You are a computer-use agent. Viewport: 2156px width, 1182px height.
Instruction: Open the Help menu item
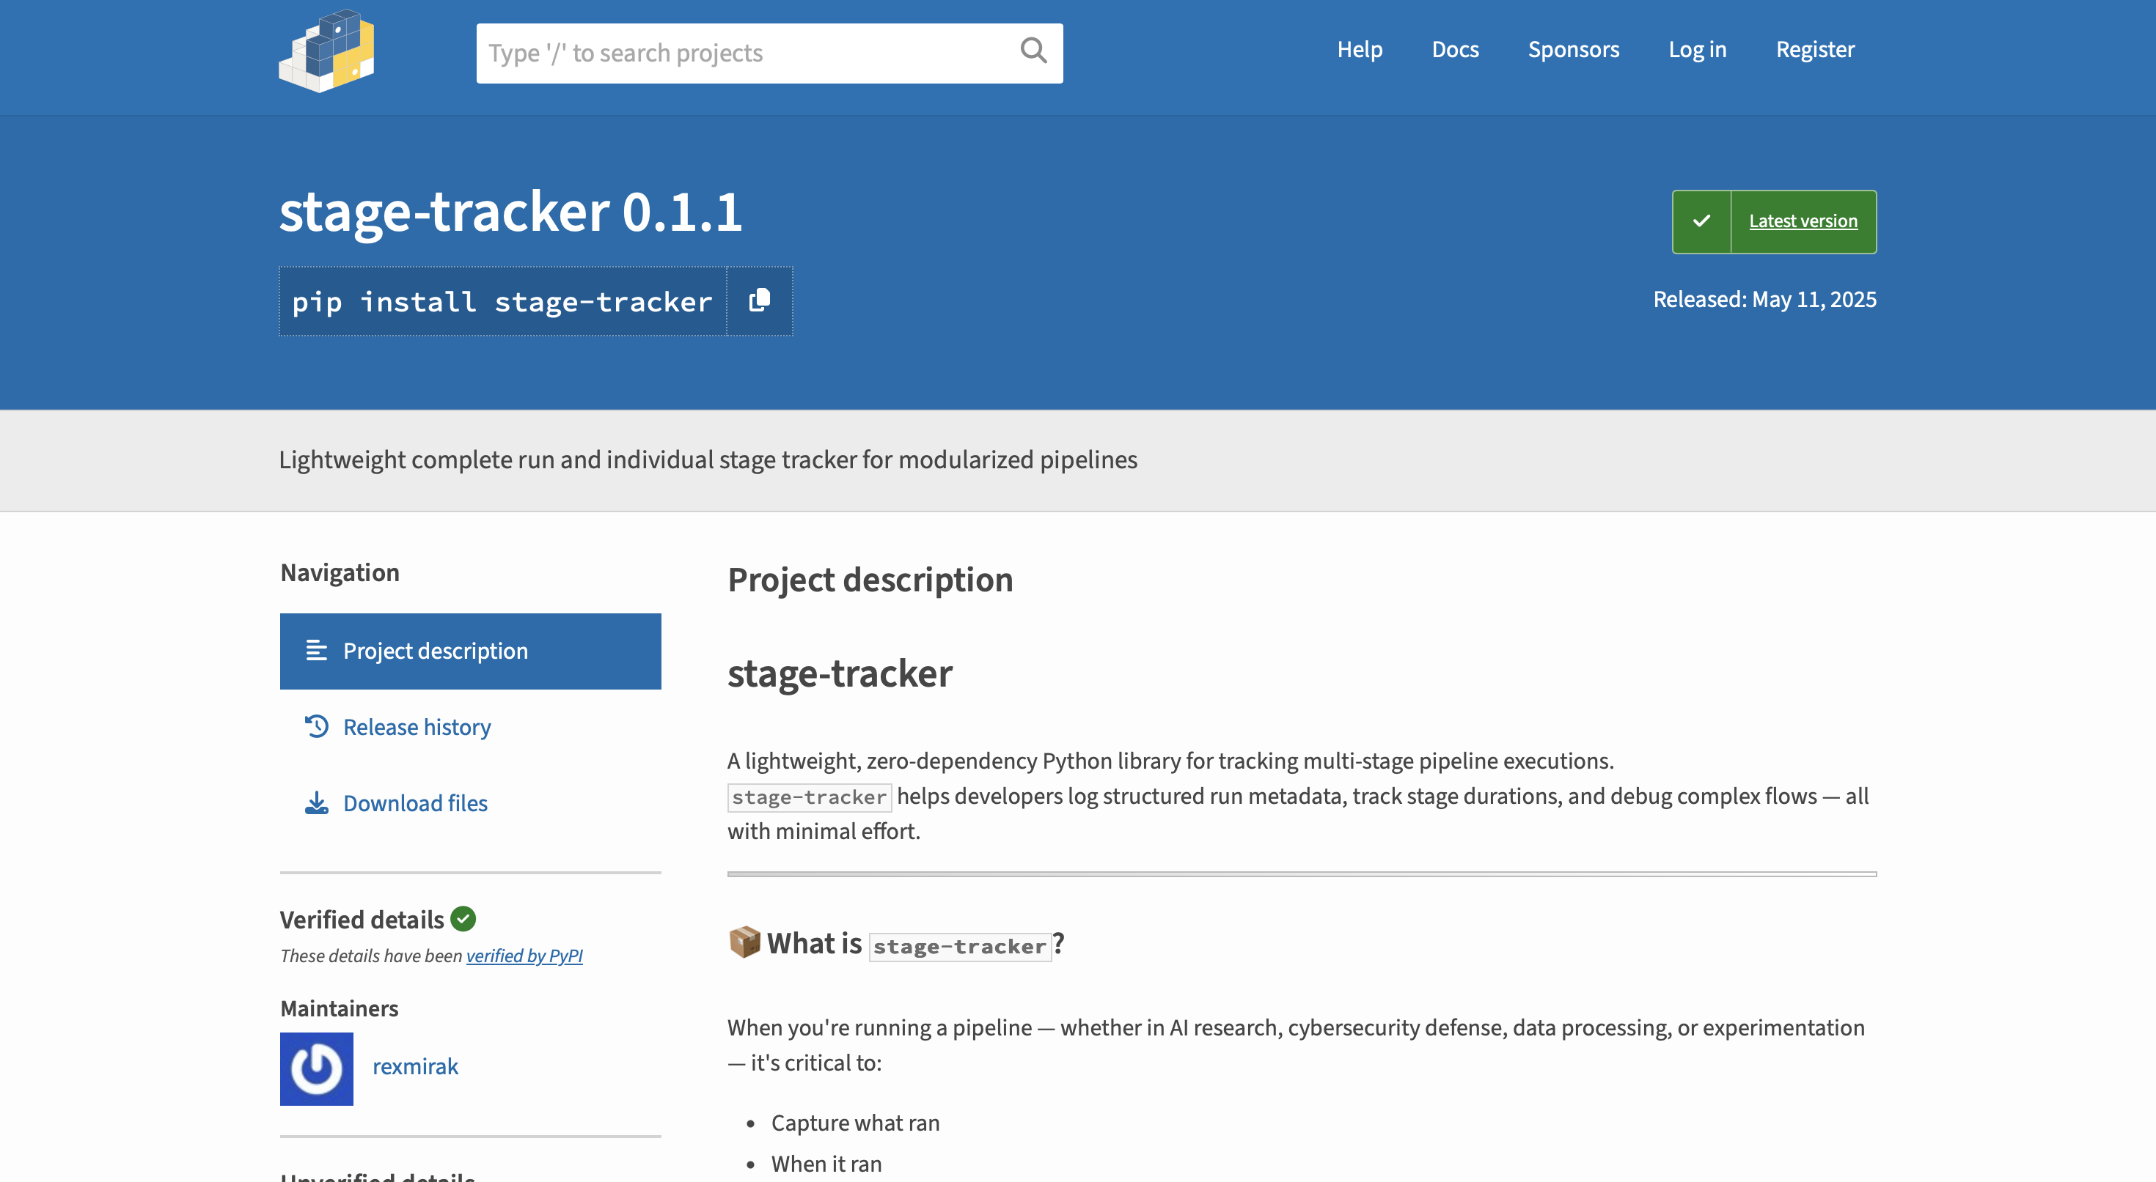[x=1360, y=49]
